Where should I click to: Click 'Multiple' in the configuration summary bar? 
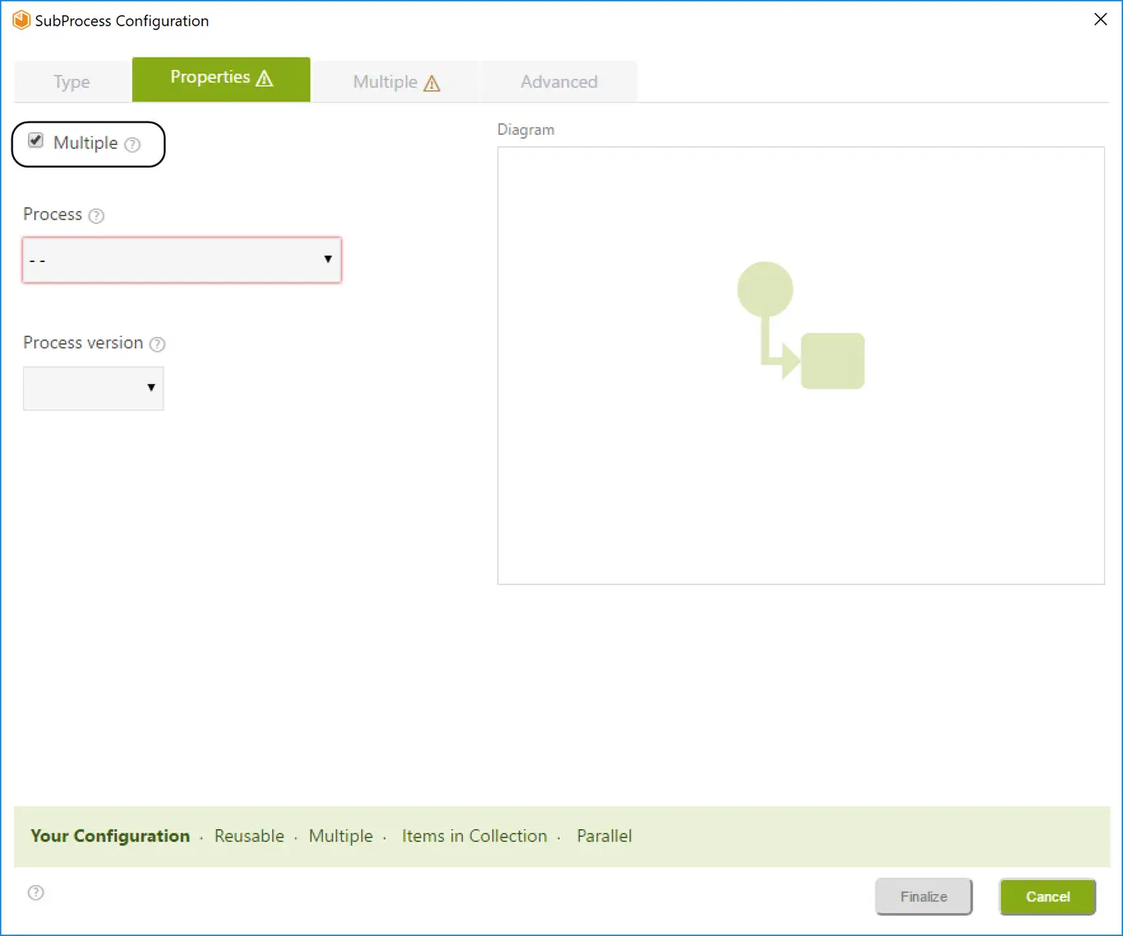pyautogui.click(x=341, y=836)
